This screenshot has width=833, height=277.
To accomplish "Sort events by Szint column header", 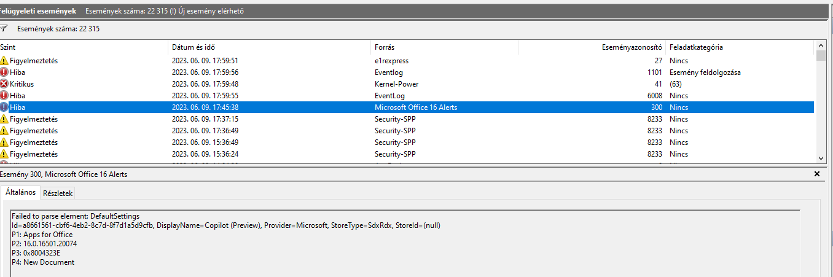I will [84, 47].
